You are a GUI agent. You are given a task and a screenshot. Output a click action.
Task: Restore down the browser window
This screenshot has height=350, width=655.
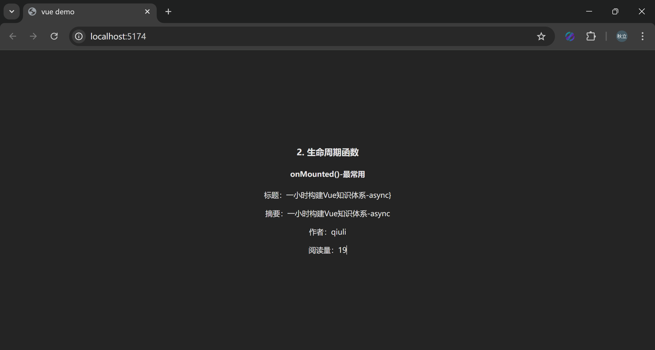tap(615, 12)
